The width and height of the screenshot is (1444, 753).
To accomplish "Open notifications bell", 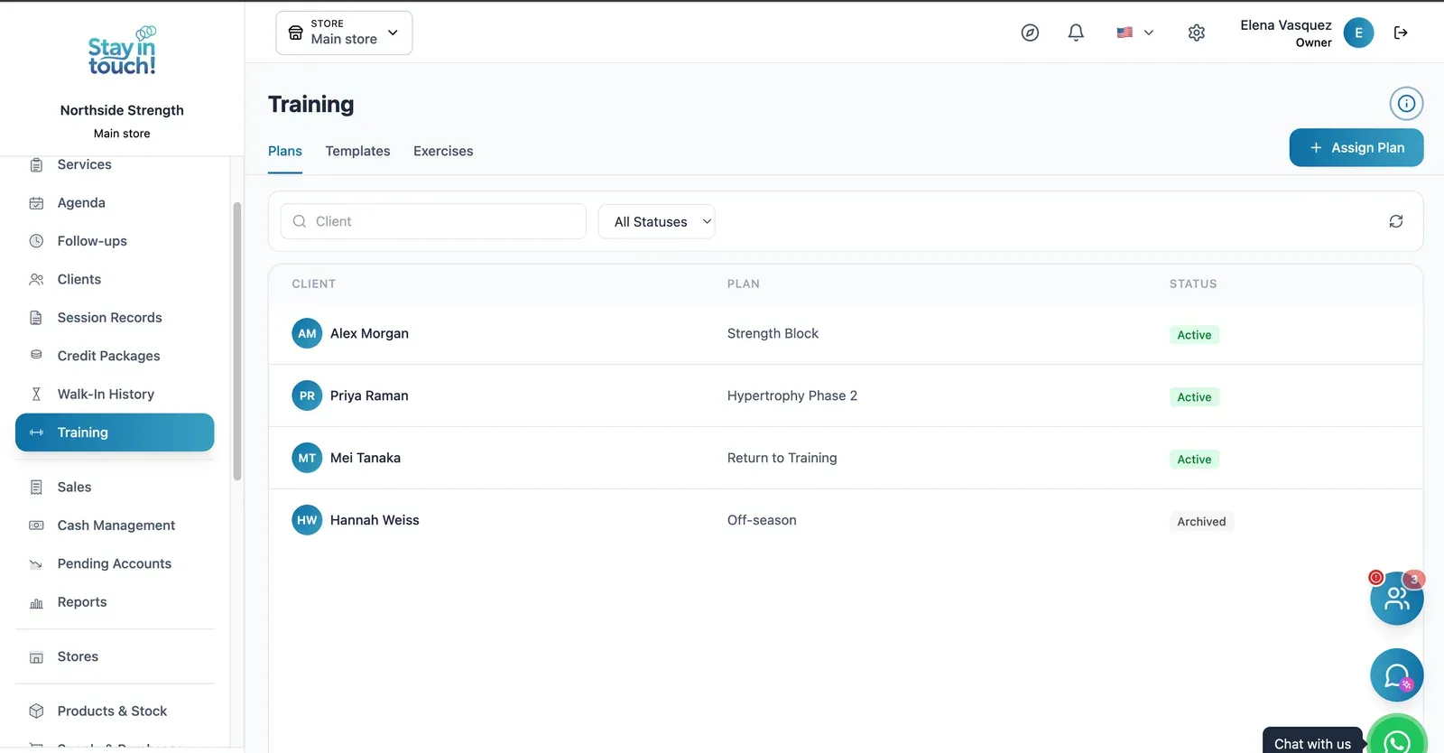I will (x=1076, y=33).
